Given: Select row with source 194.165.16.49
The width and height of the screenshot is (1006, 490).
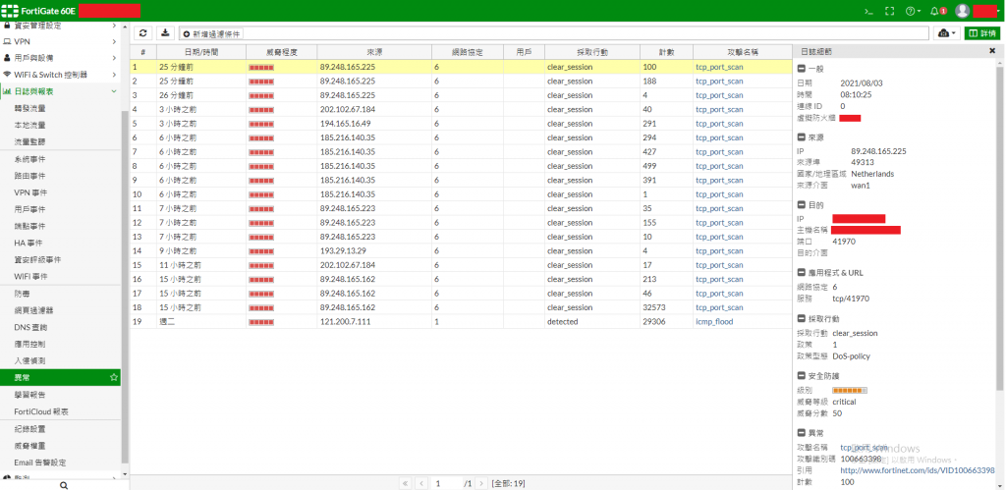Looking at the screenshot, I should (x=460, y=124).
